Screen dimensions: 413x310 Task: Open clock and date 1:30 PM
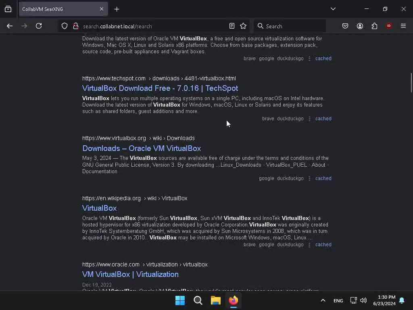tap(384, 300)
